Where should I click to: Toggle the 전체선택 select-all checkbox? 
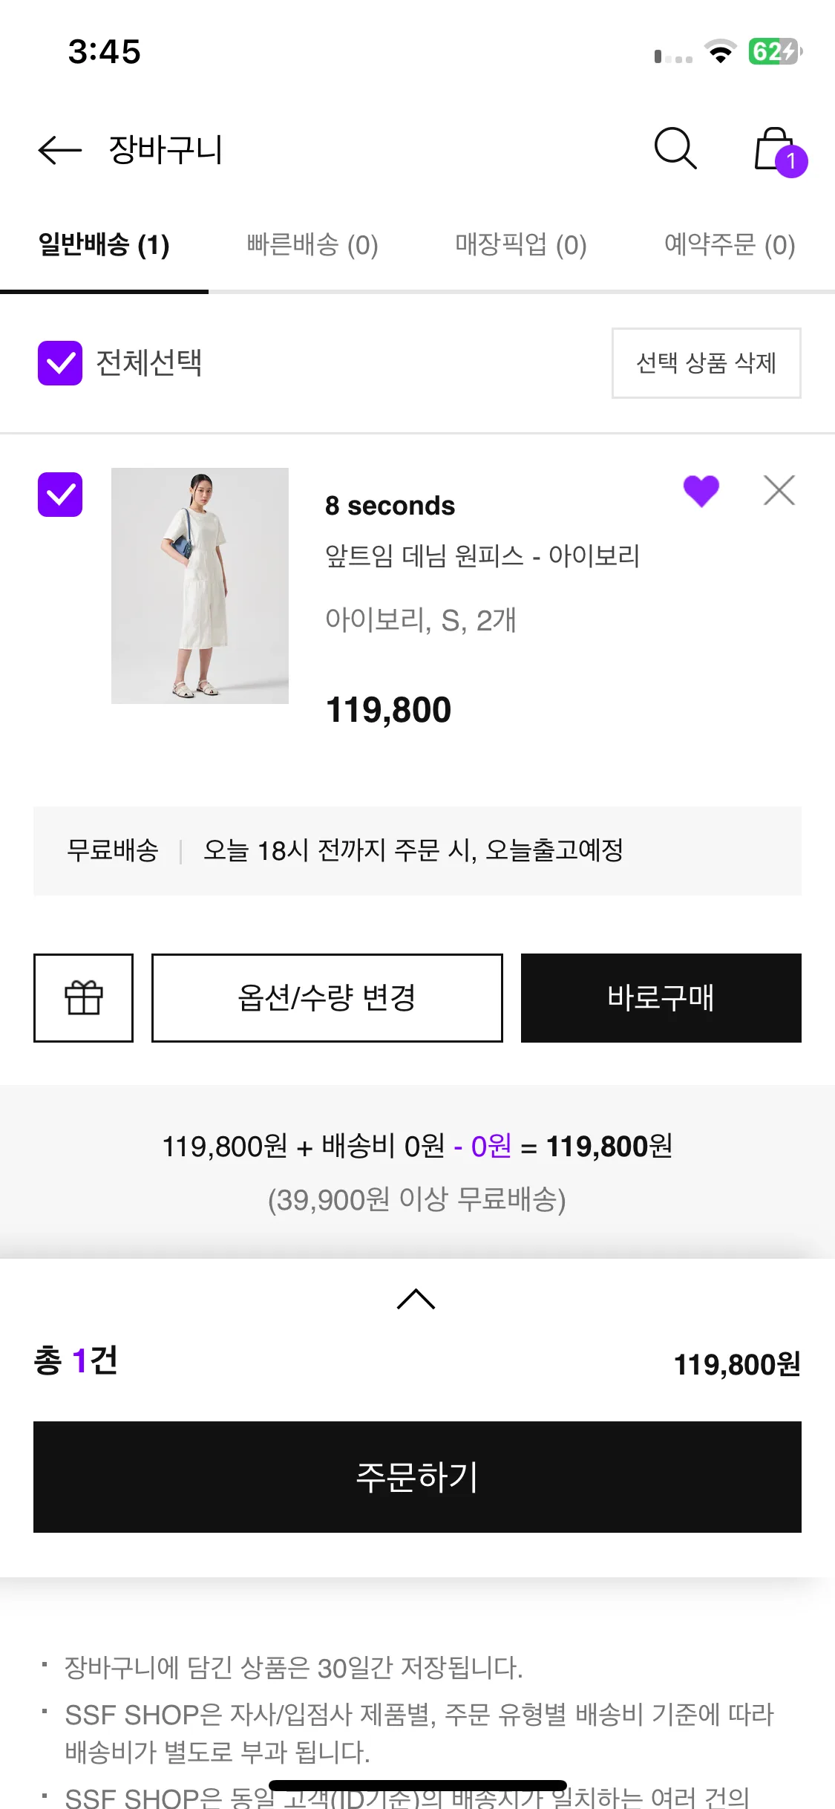pos(60,363)
